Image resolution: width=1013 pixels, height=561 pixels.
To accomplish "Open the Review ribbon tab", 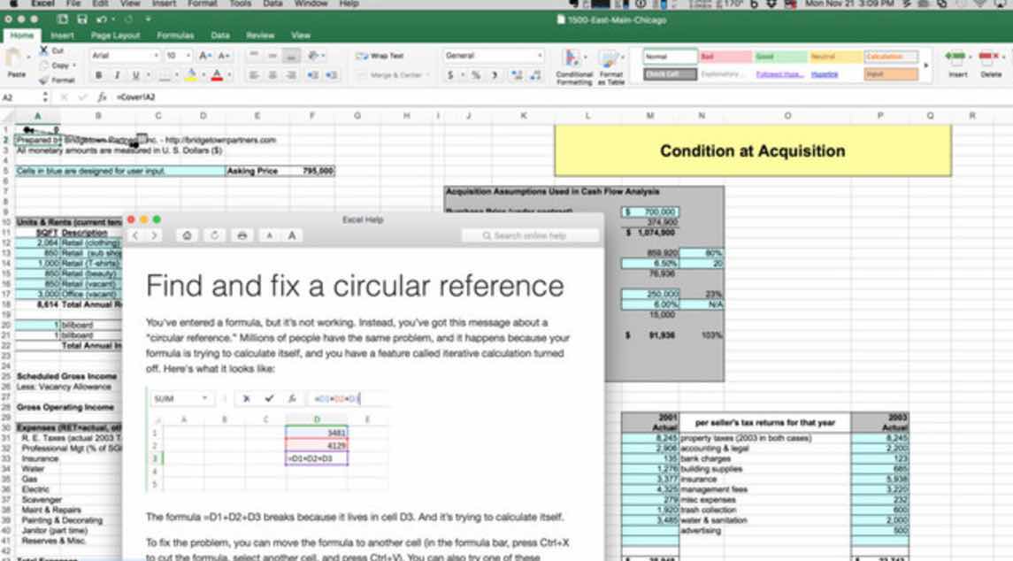I will click(x=260, y=35).
